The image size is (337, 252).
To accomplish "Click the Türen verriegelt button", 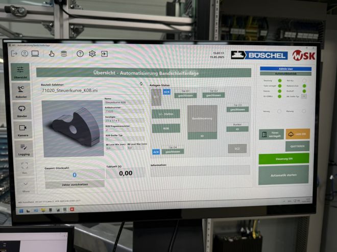I will coord(271,134).
